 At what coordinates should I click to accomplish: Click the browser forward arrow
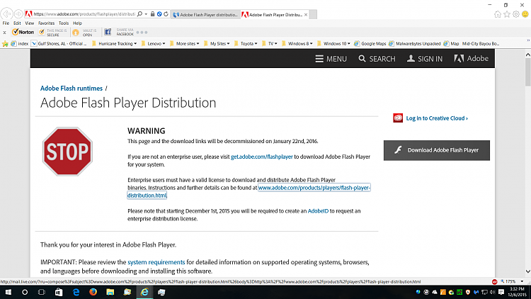tap(18, 14)
